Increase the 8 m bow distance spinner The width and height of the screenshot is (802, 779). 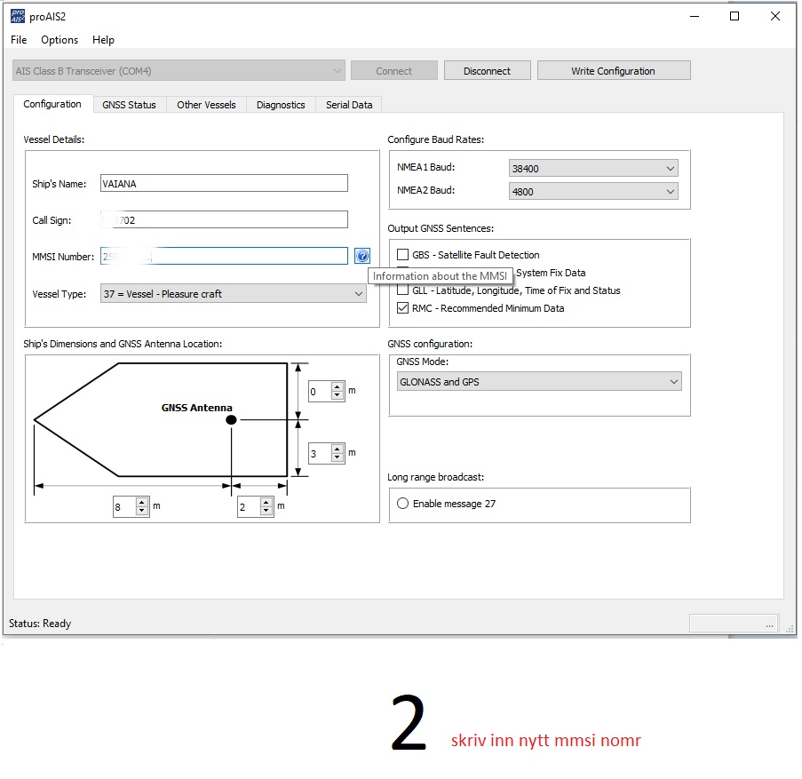pos(142,502)
